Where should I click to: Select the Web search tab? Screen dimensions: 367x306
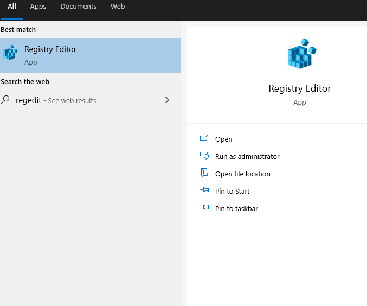[x=118, y=7]
